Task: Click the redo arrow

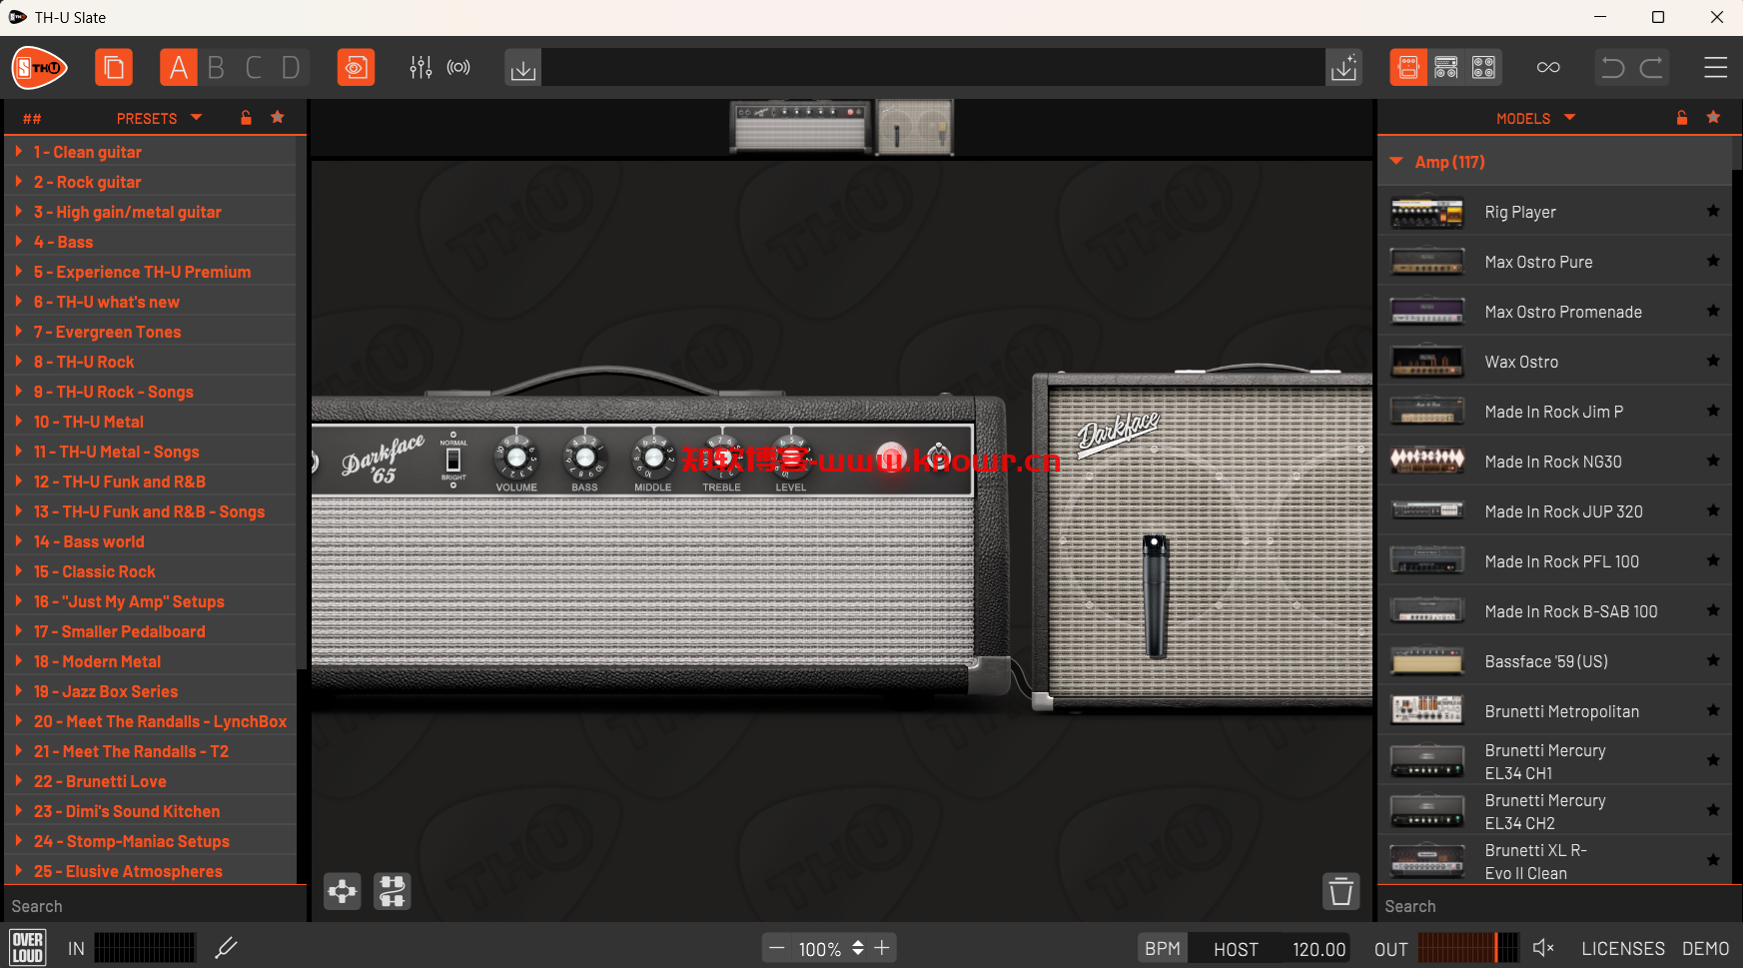Action: pyautogui.click(x=1652, y=68)
